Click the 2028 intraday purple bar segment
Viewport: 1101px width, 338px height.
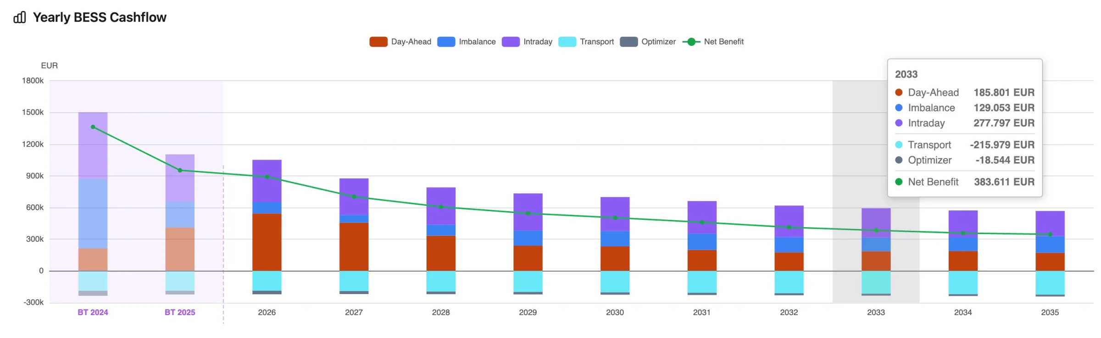(441, 206)
